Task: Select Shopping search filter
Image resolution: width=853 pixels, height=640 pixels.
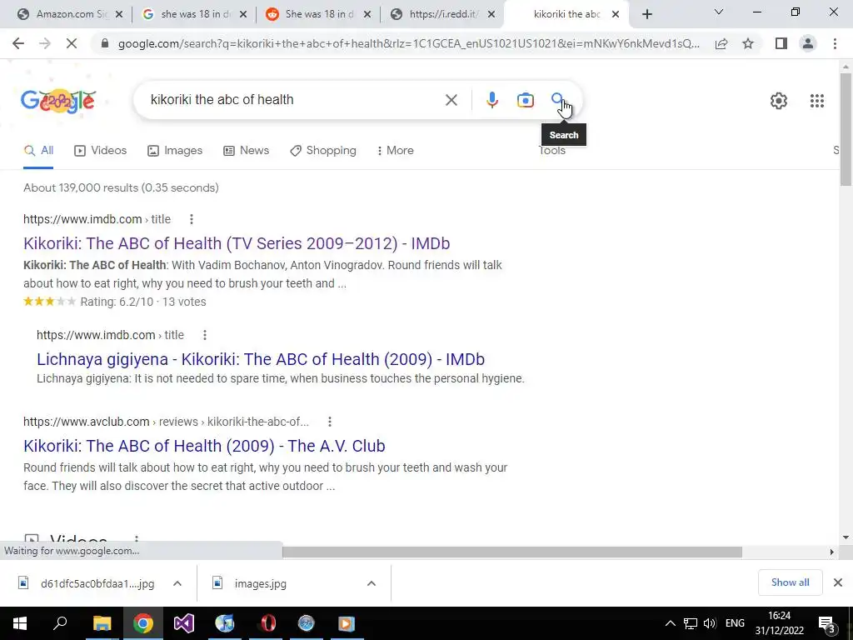Action: pyautogui.click(x=322, y=151)
